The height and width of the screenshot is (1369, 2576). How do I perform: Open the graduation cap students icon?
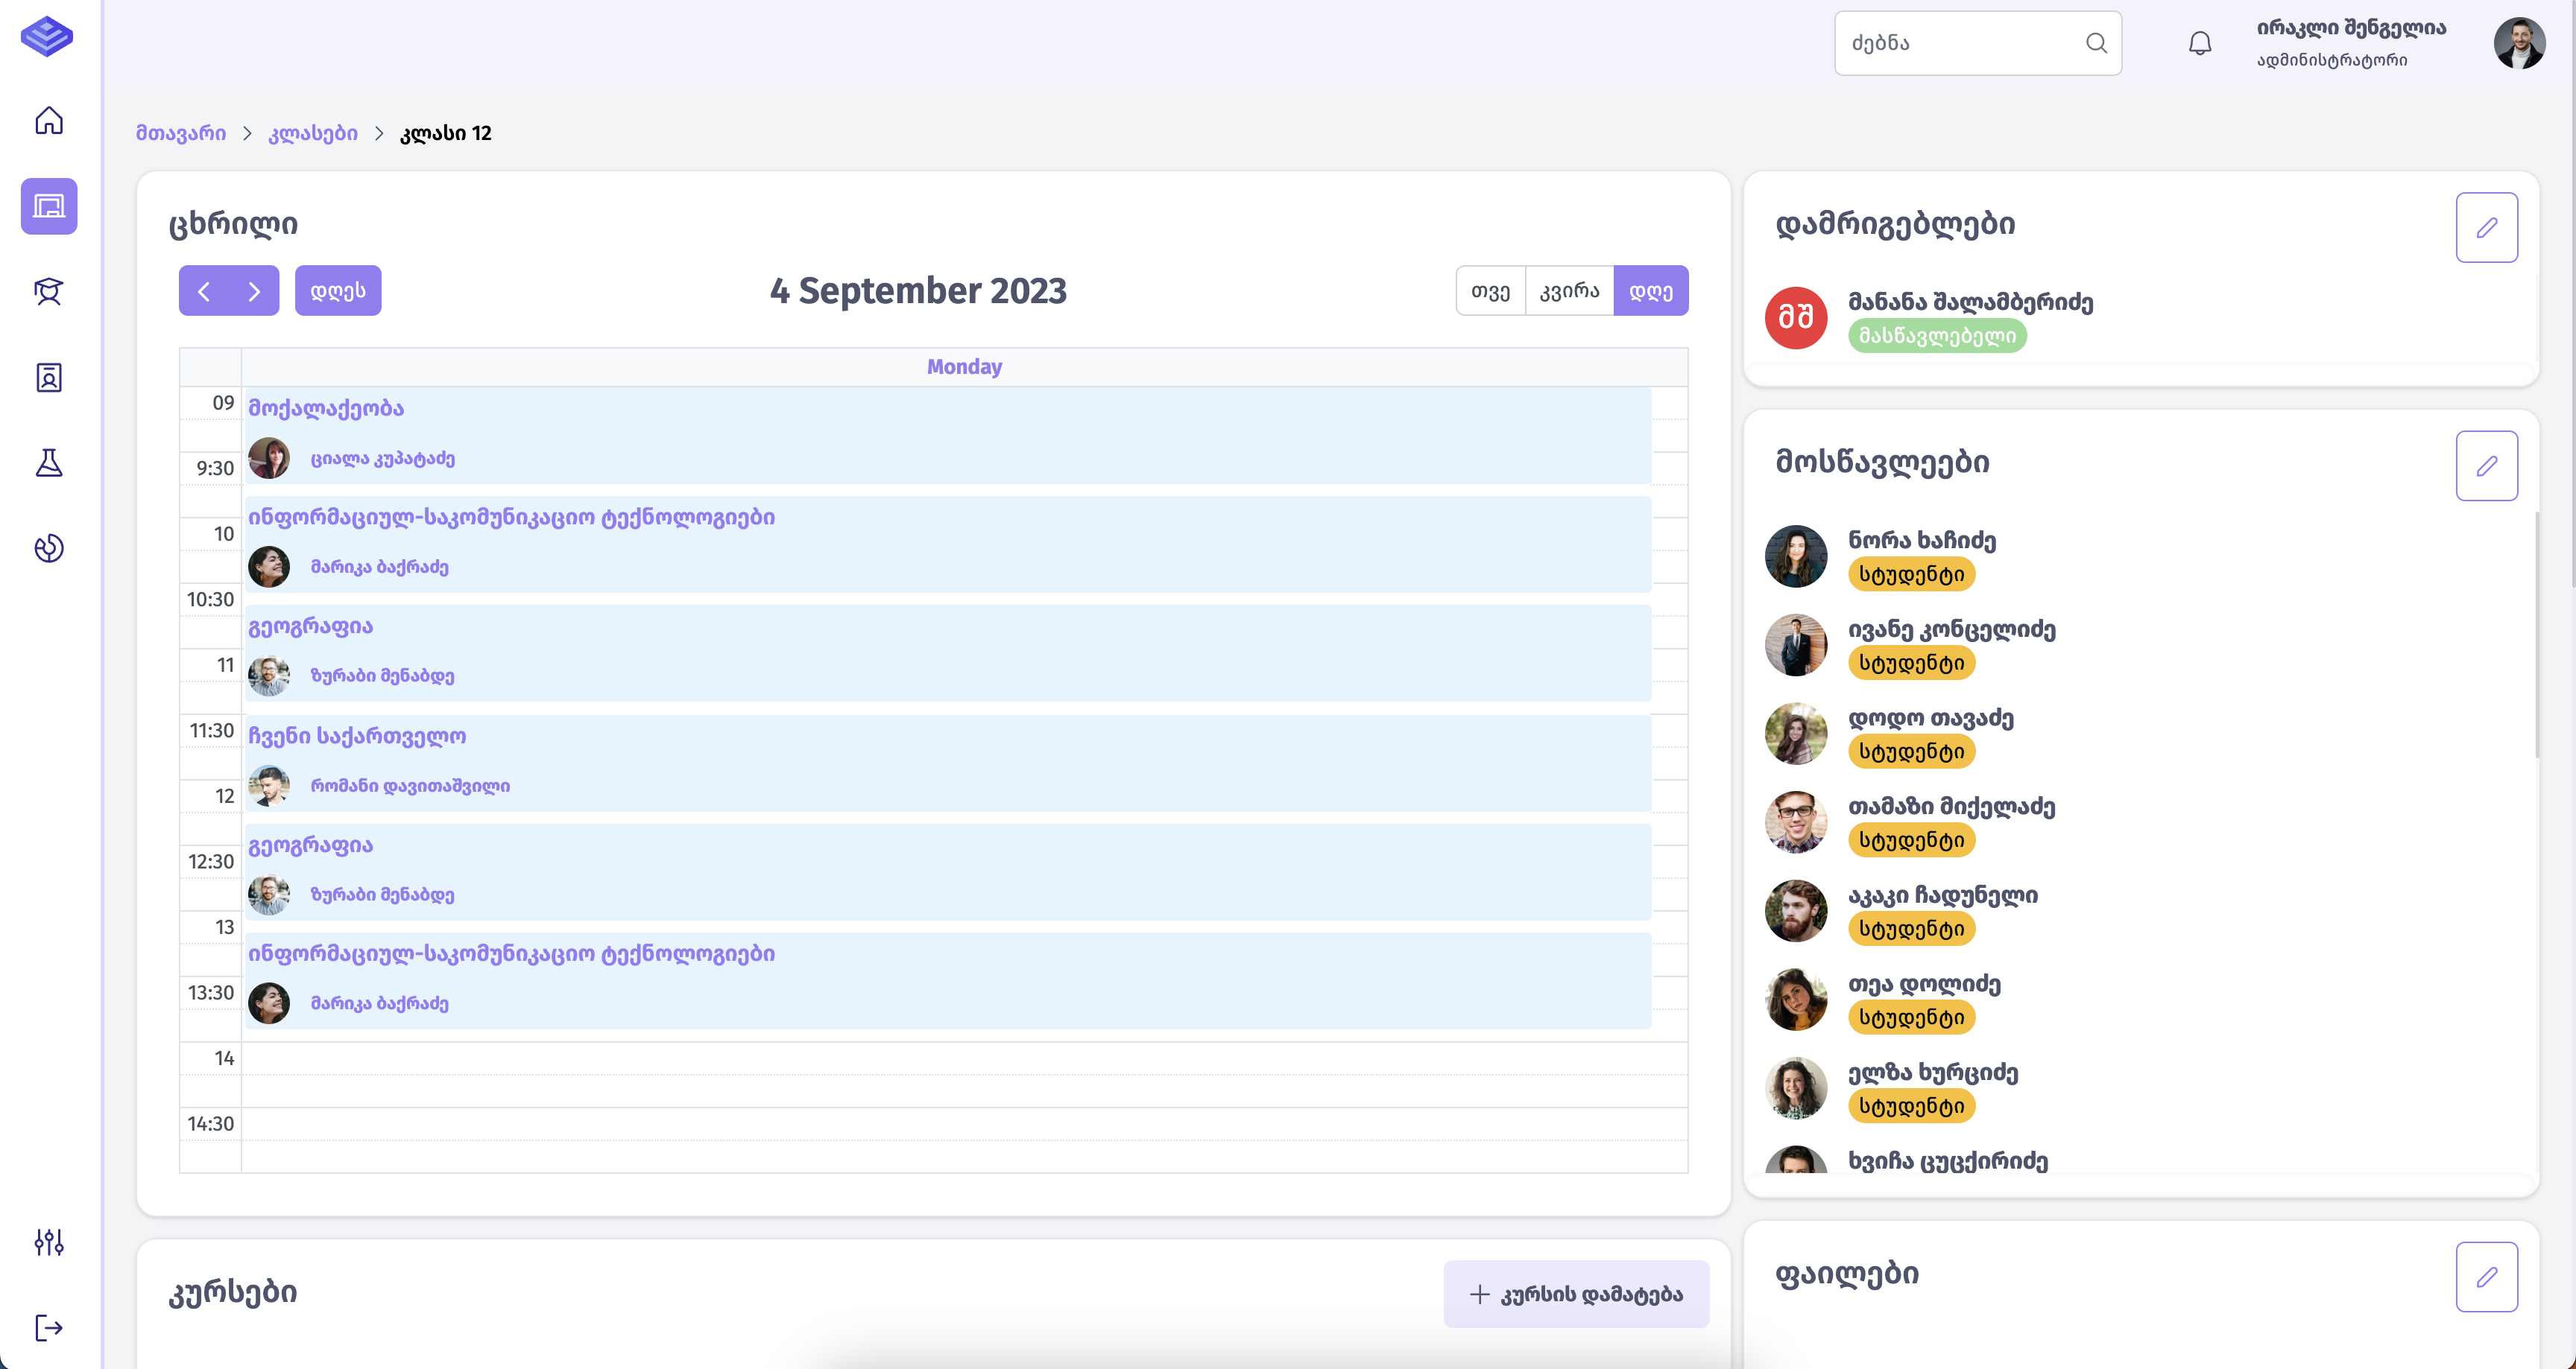pos(49,292)
